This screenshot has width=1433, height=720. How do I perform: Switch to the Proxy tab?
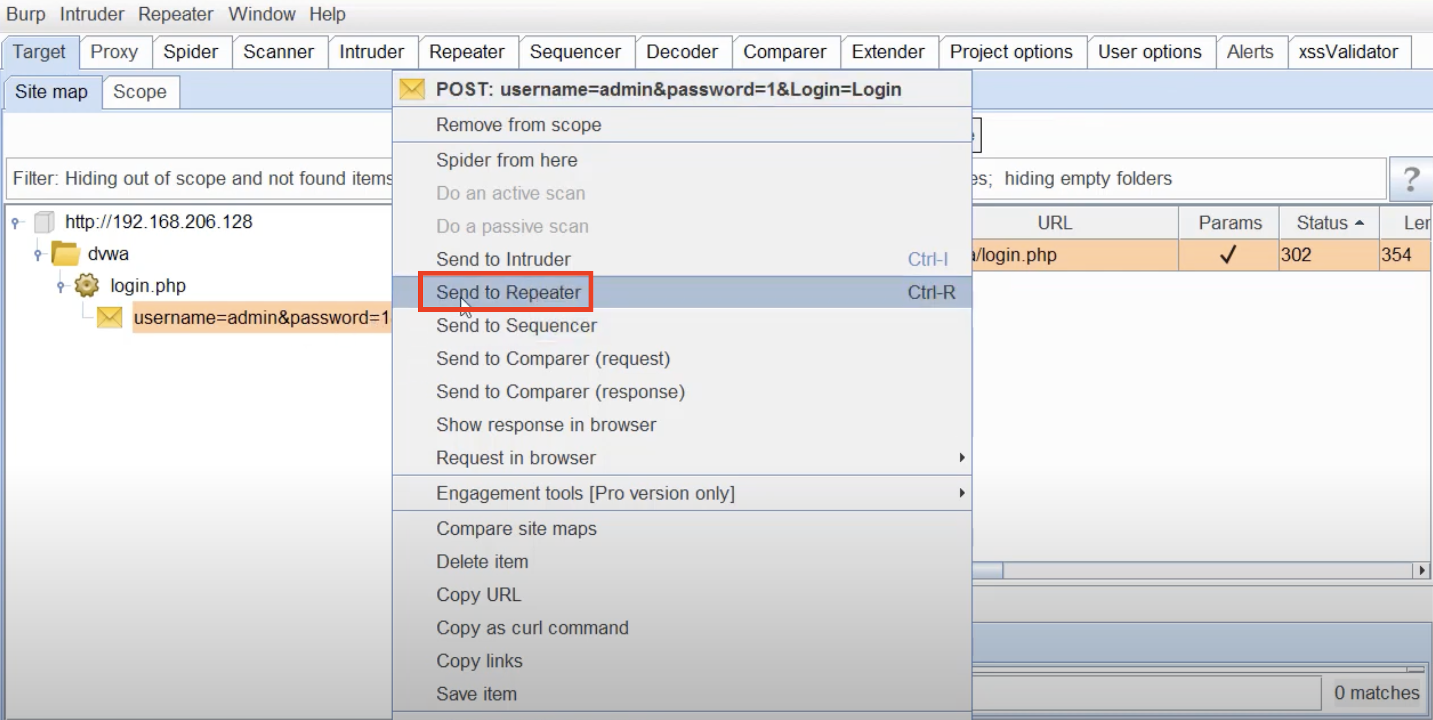(114, 52)
